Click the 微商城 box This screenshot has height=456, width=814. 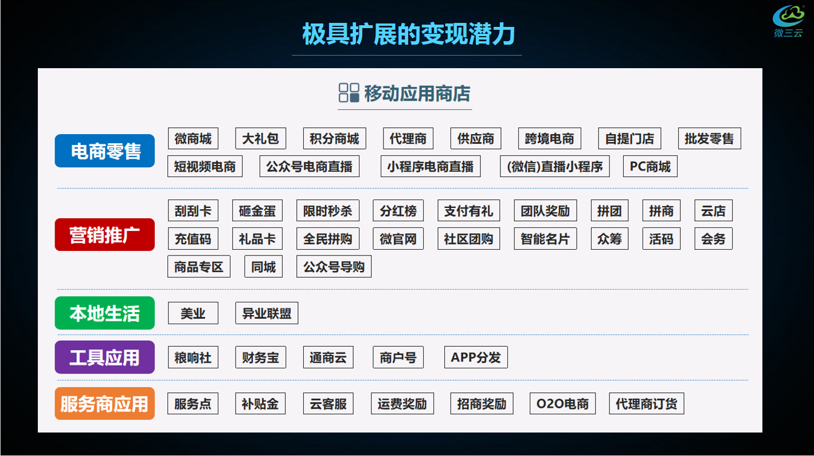tap(193, 139)
